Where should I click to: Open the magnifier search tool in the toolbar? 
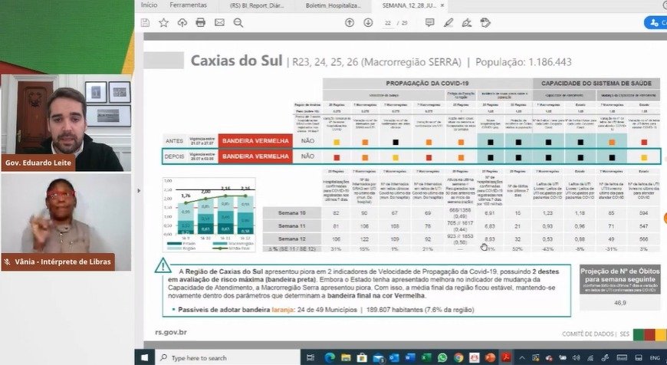pyautogui.click(x=238, y=23)
